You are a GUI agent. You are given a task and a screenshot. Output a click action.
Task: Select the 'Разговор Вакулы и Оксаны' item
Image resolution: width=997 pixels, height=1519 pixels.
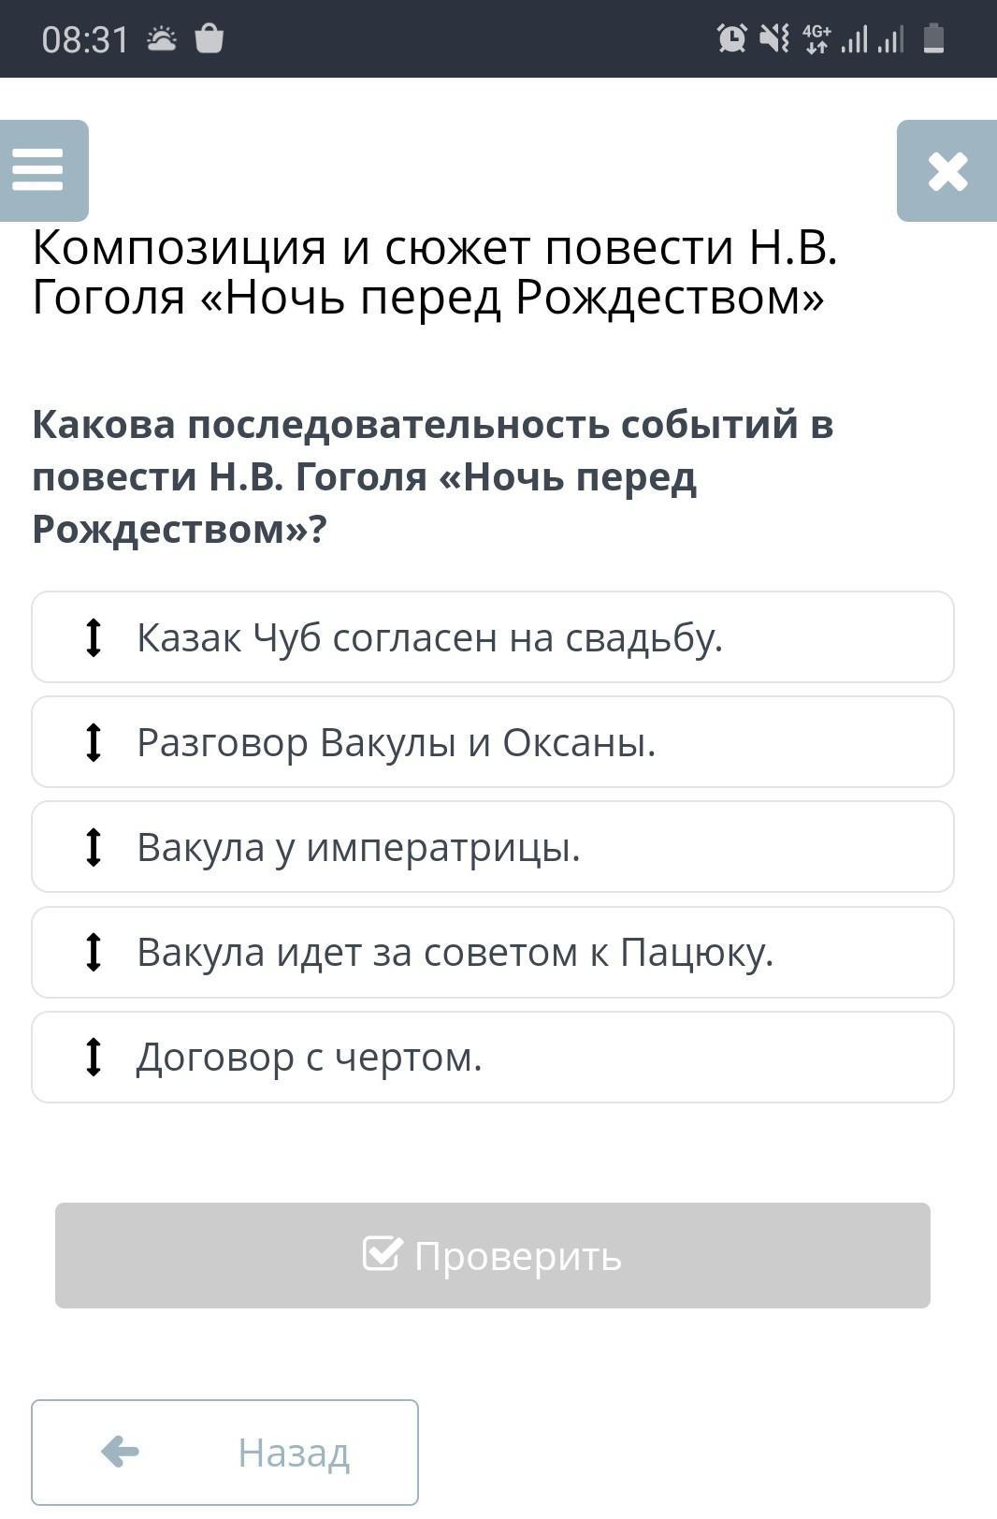pyautogui.click(x=493, y=742)
